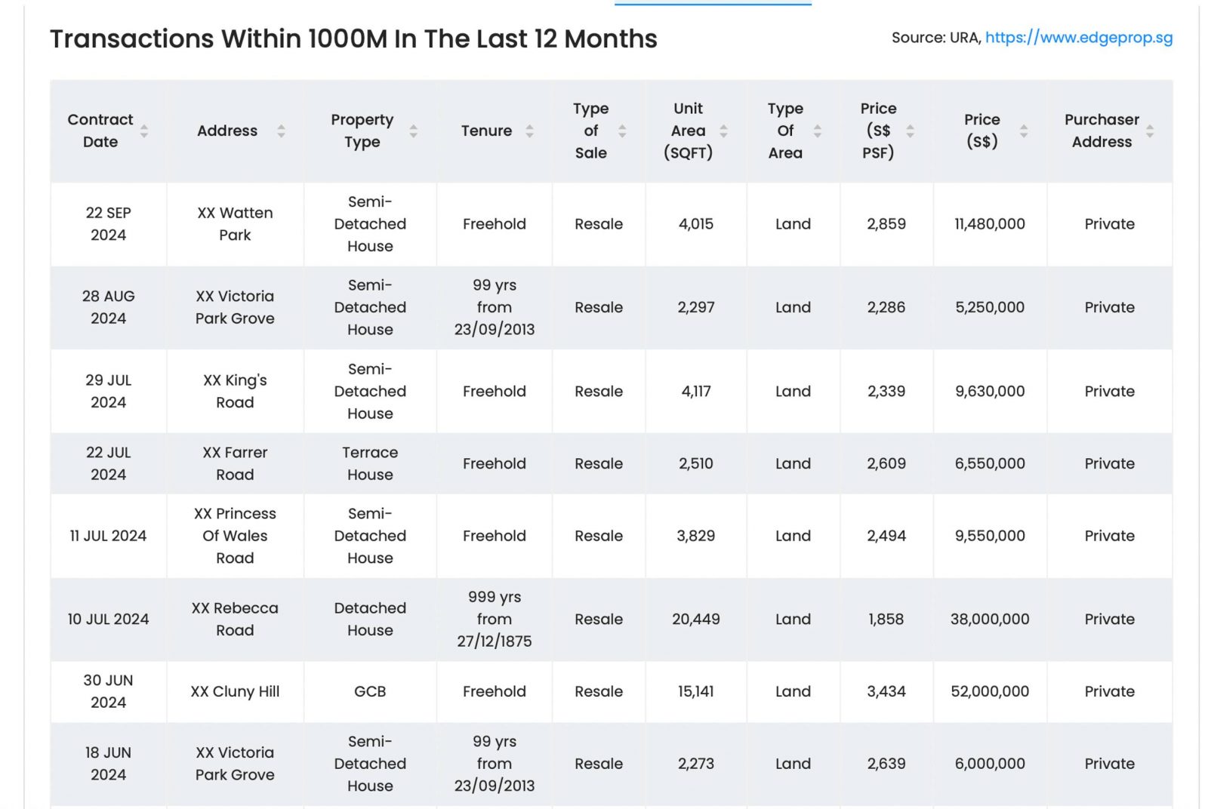The image size is (1208, 809).
Task: Click the XX Cluny Hill address
Action: (x=235, y=691)
